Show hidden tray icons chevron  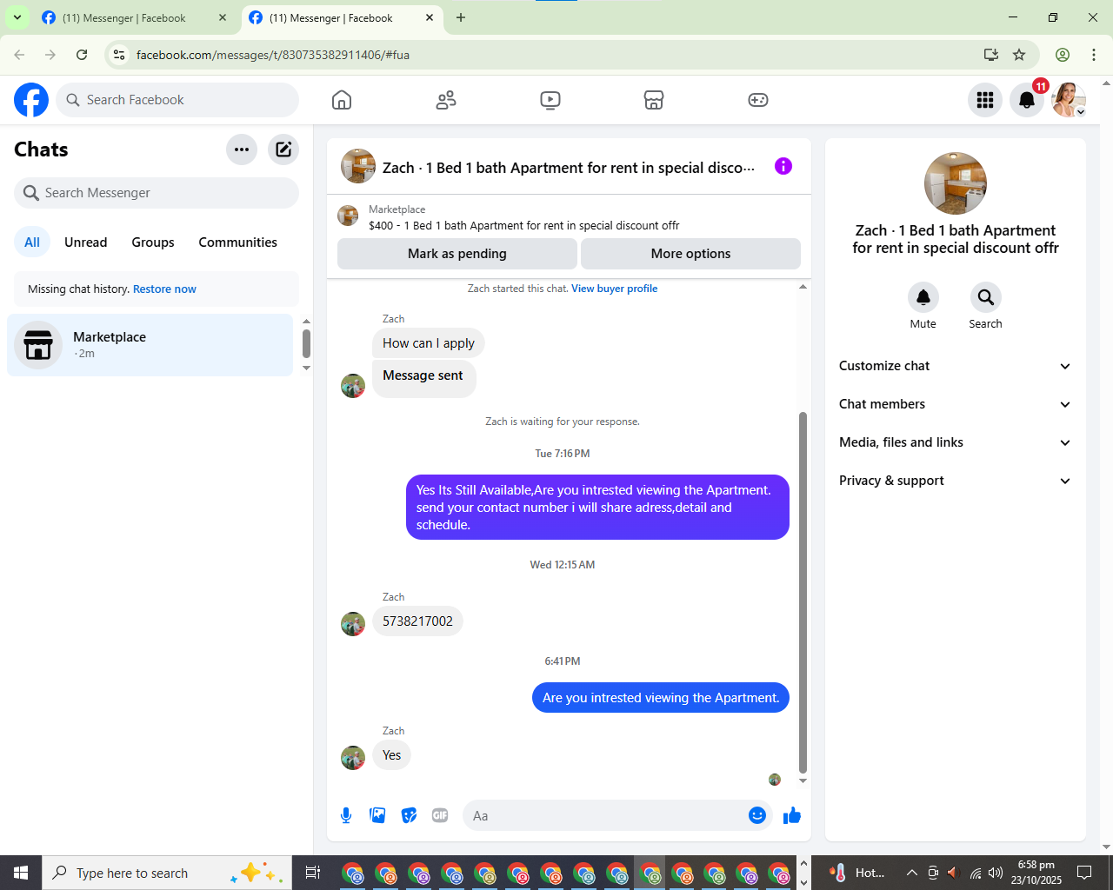tap(912, 873)
